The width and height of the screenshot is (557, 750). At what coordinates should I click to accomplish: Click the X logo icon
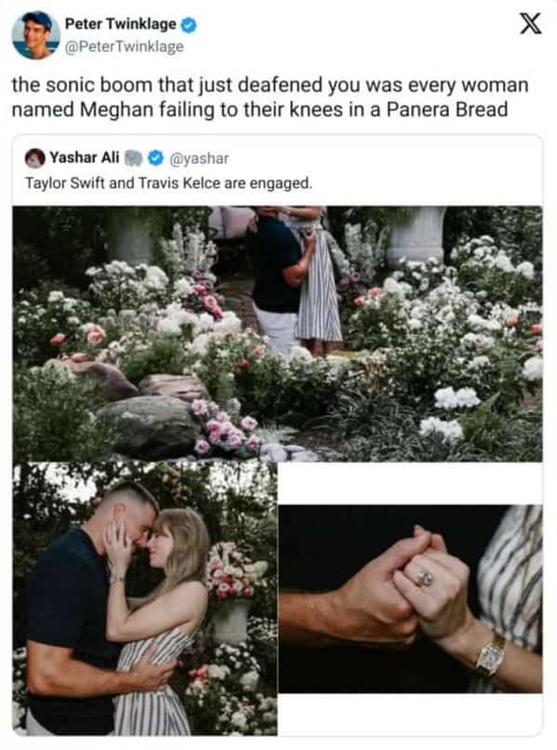click(531, 23)
